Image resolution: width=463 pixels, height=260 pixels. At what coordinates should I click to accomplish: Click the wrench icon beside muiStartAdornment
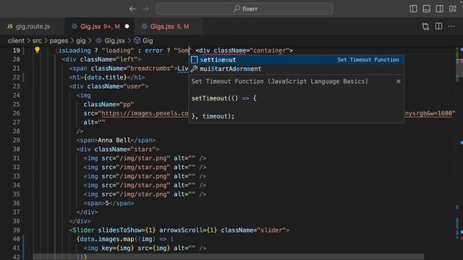[194, 69]
